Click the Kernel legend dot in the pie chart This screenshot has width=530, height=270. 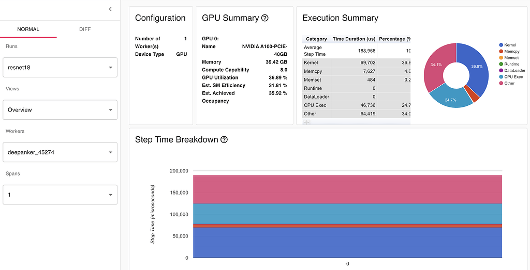click(501, 45)
